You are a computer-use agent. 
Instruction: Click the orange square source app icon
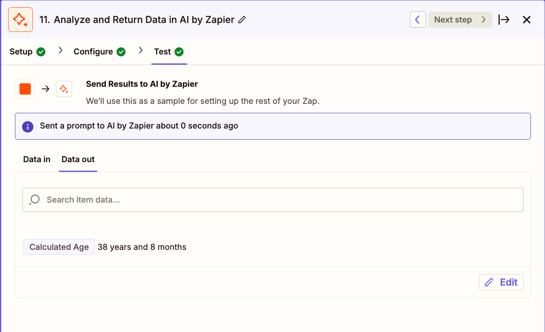click(x=25, y=89)
